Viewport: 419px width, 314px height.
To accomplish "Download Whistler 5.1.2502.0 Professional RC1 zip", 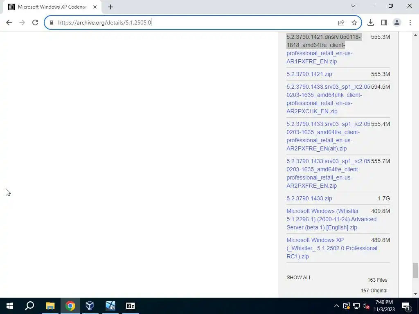I will pos(332,248).
